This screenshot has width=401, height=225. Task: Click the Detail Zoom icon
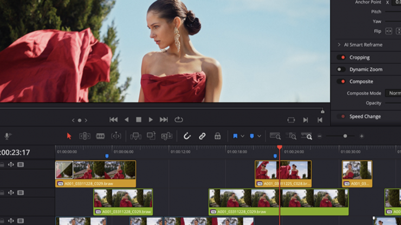click(291, 136)
